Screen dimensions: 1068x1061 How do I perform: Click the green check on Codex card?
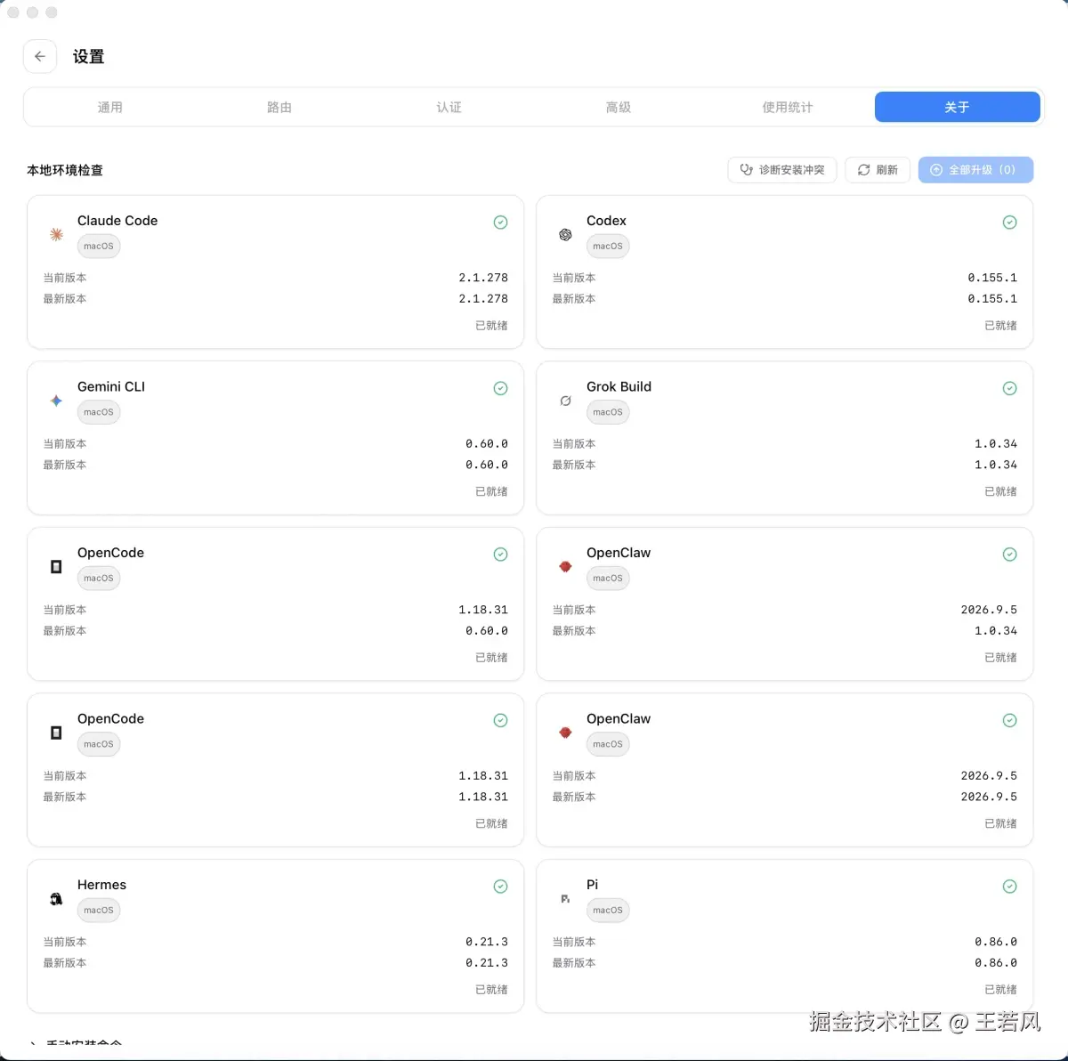[1010, 223]
